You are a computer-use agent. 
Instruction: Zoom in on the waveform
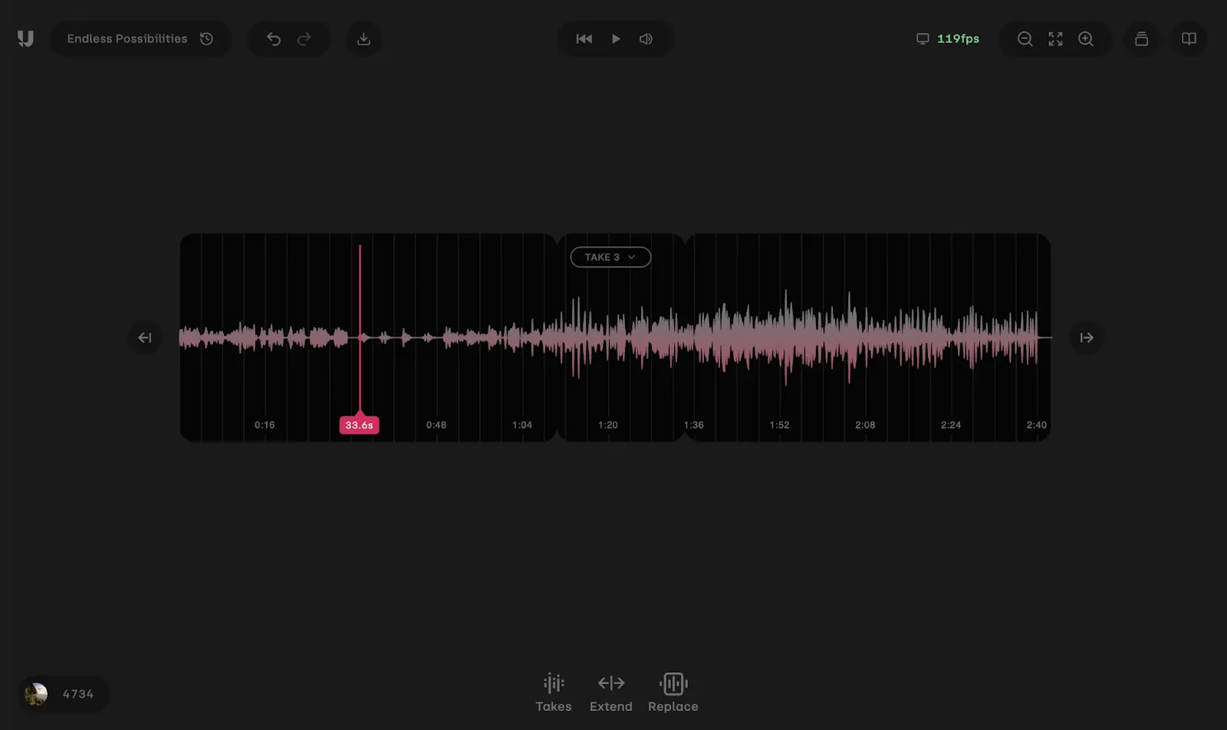[x=1086, y=38]
